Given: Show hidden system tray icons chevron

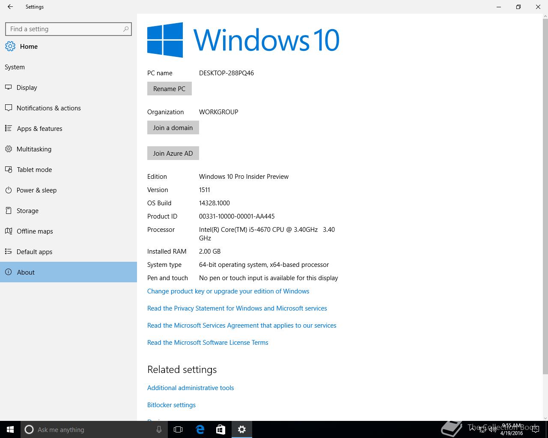Looking at the screenshot, I should tap(472, 429).
